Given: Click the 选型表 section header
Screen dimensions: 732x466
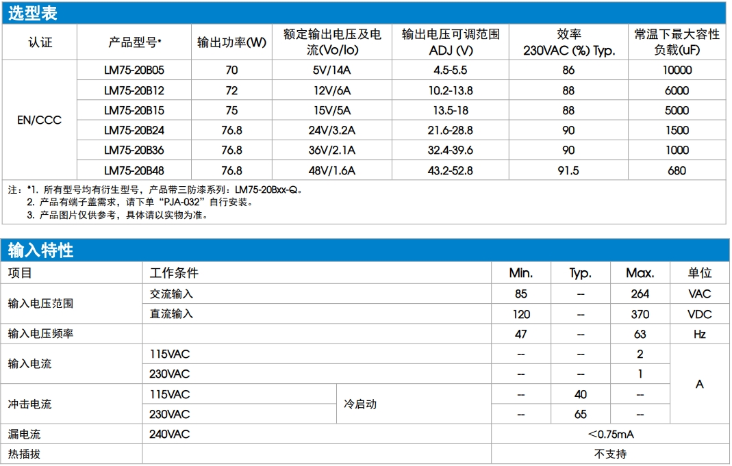Looking at the screenshot, I should pyautogui.click(x=33, y=13).
